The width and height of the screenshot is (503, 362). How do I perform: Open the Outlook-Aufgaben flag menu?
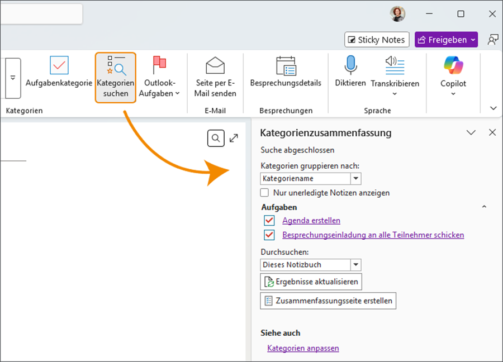pyautogui.click(x=159, y=78)
